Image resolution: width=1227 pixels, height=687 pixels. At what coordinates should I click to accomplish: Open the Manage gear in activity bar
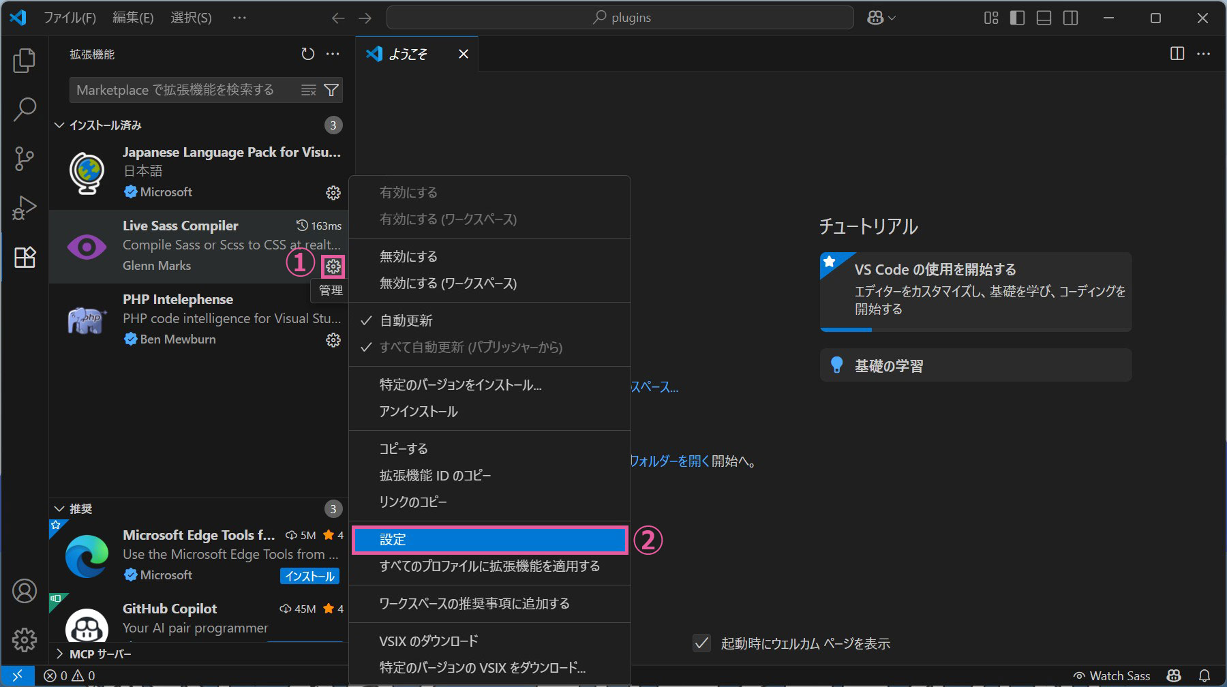[x=25, y=639]
